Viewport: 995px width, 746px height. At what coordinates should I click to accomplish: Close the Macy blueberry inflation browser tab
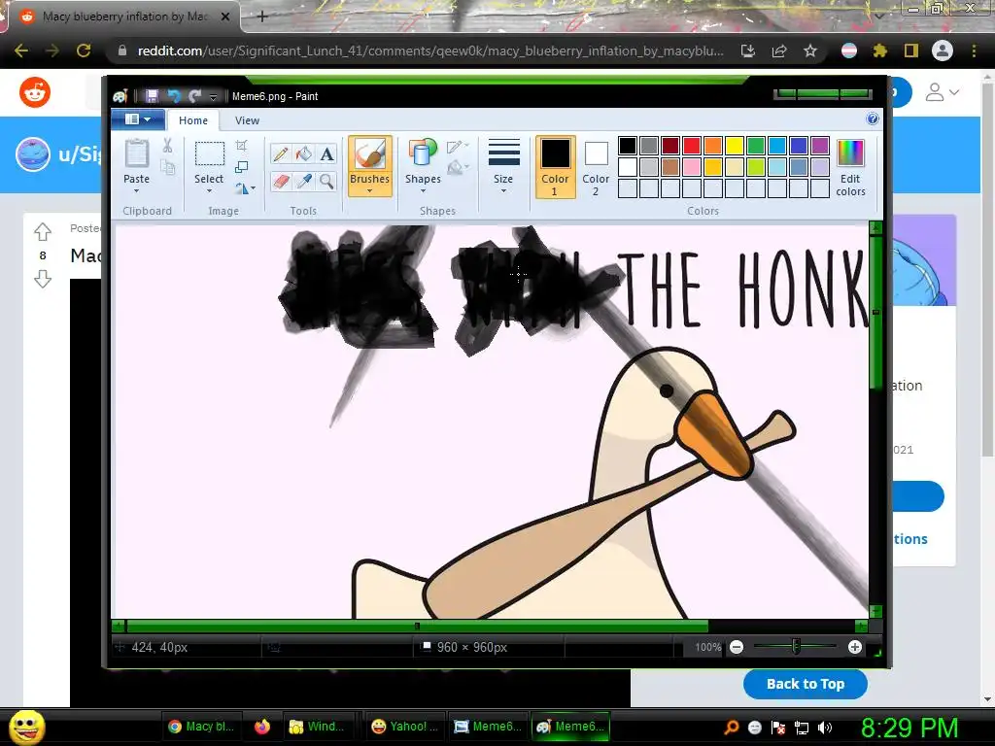[x=224, y=17]
